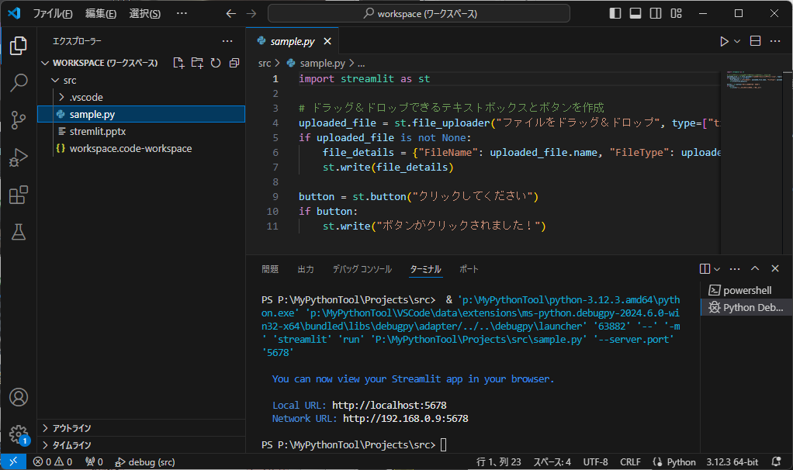This screenshot has width=793, height=470.
Task: Click the Local URL http://localhost:5678 link
Action: pyautogui.click(x=389, y=405)
